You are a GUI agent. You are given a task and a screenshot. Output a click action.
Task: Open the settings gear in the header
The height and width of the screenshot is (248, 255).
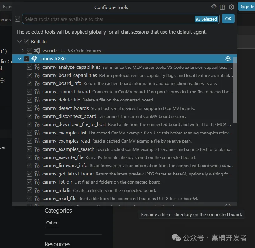[232, 7]
